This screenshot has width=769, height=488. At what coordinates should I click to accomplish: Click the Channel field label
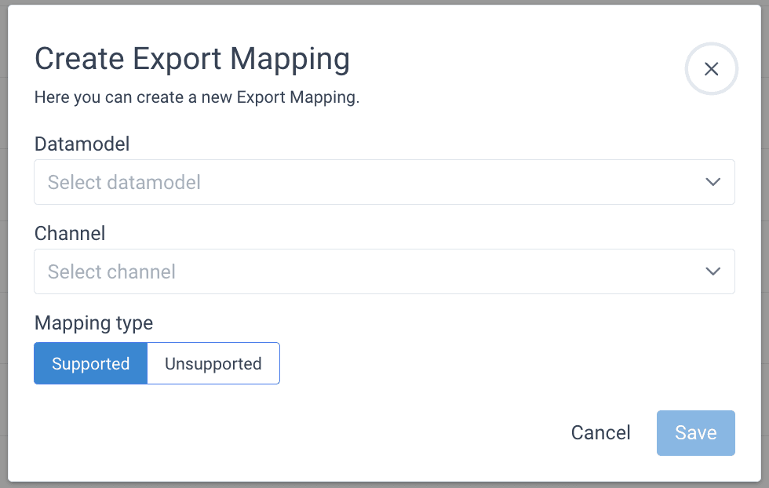[x=70, y=233]
